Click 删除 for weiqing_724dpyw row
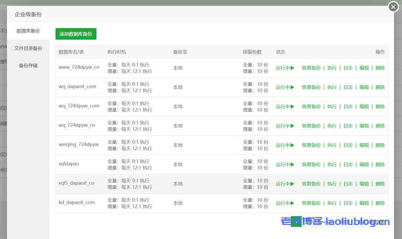This screenshot has width=402, height=239. point(380,145)
